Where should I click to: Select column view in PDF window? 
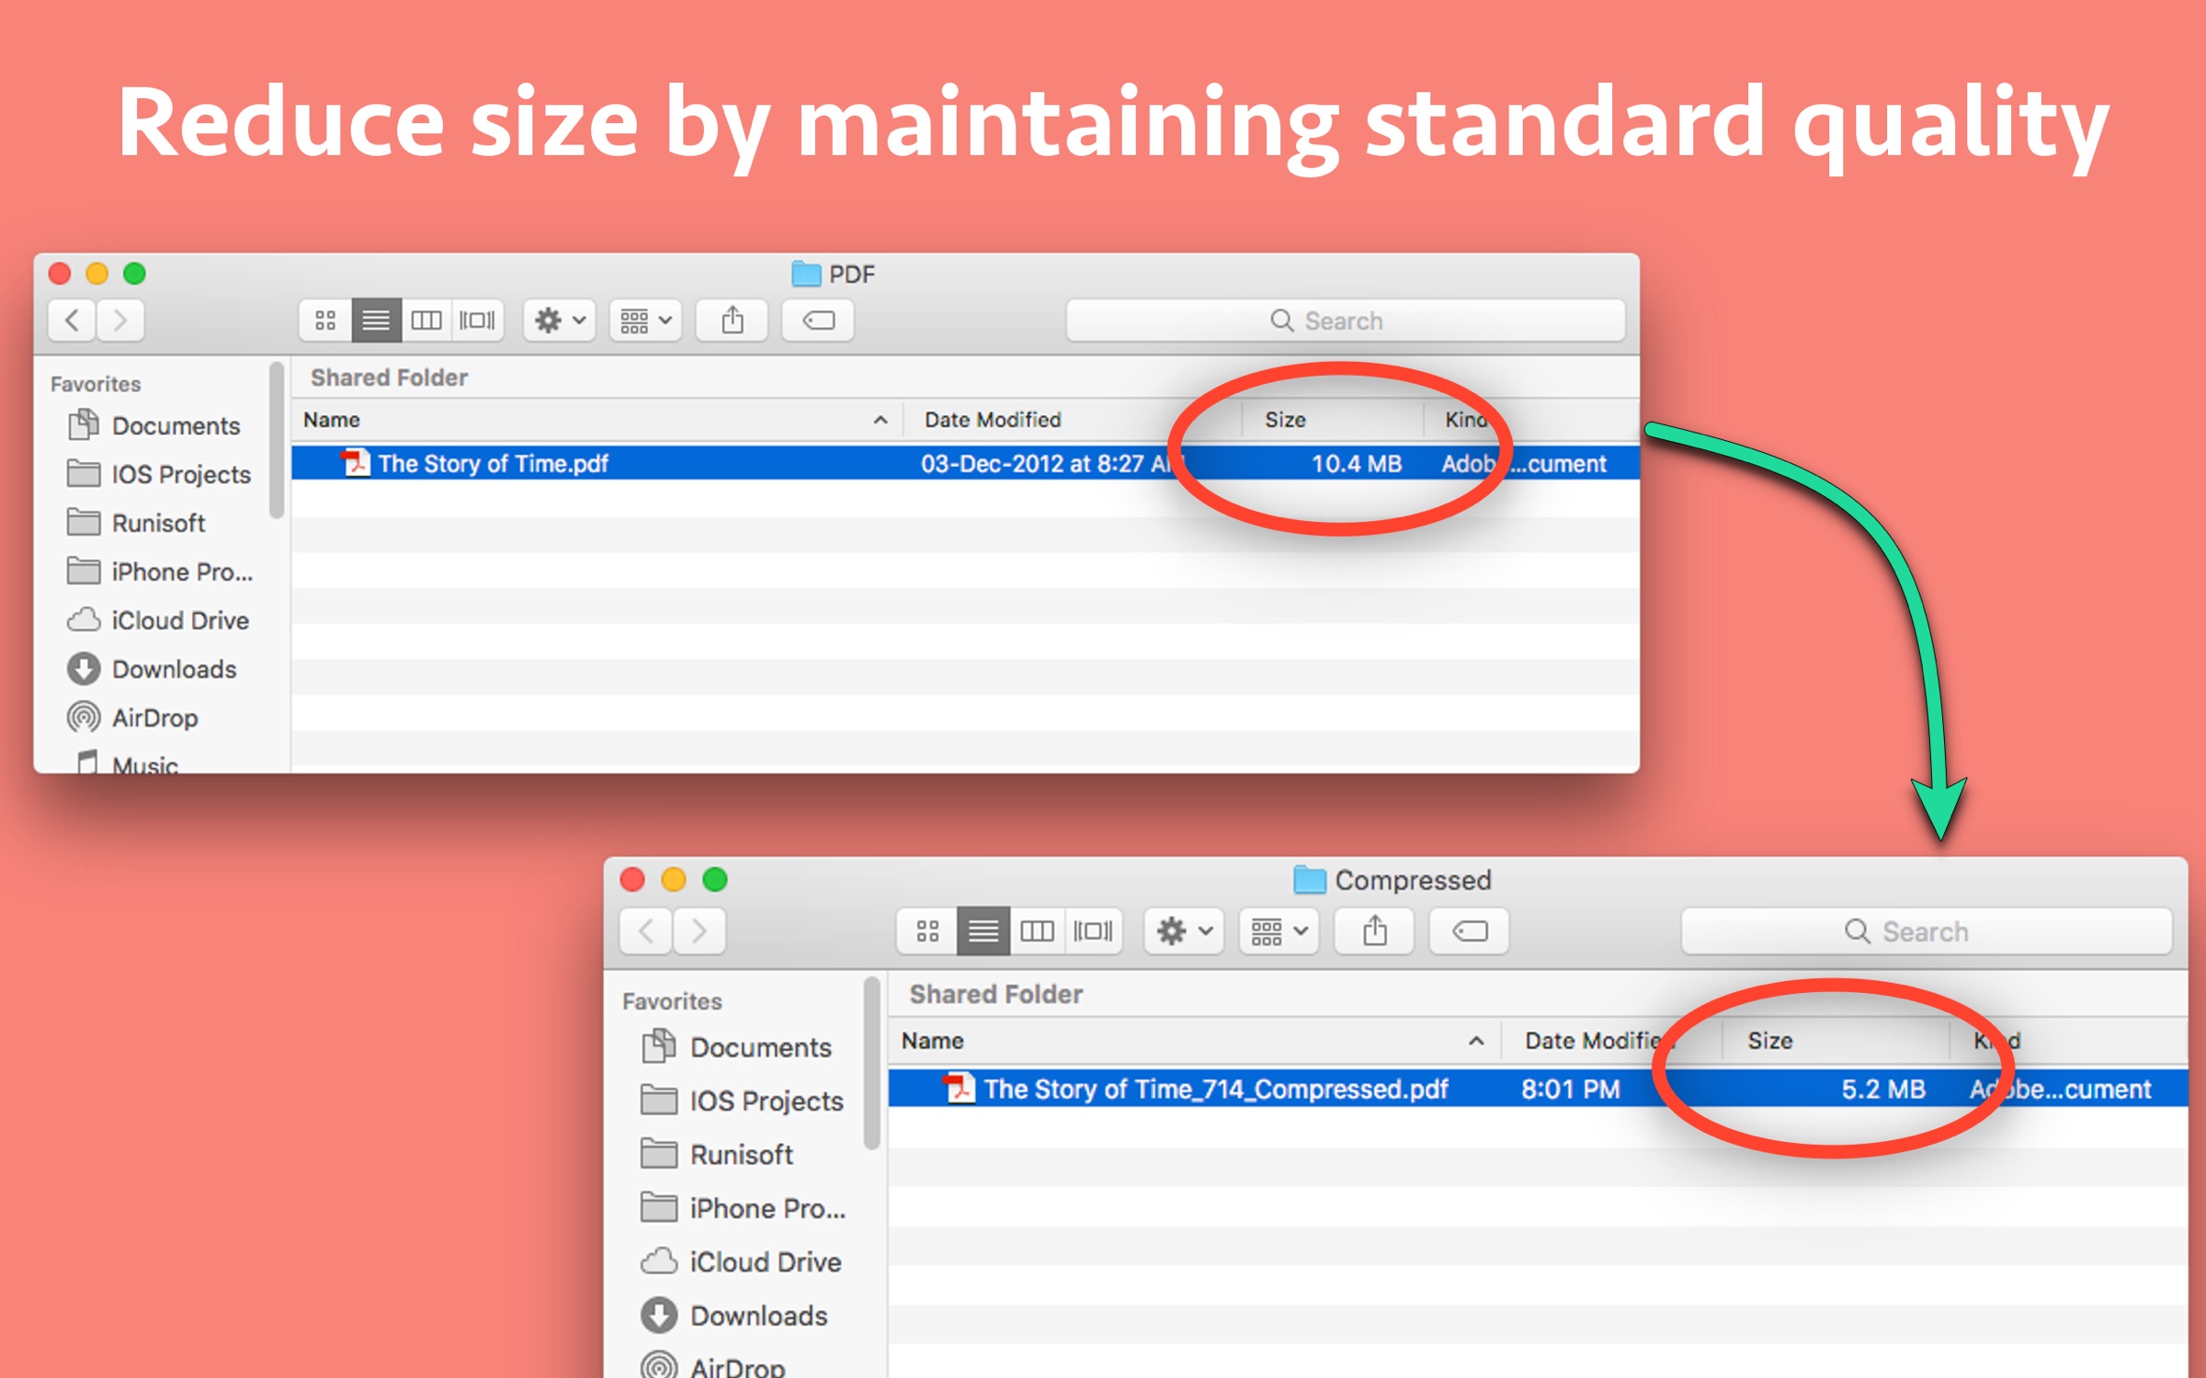(426, 321)
